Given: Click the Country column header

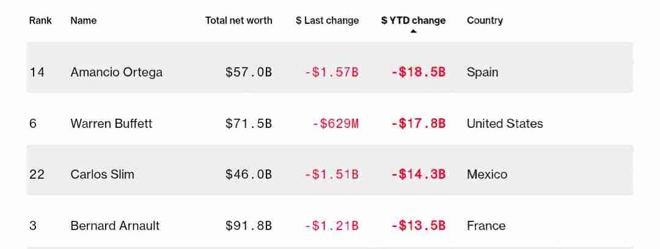Looking at the screenshot, I should [485, 20].
